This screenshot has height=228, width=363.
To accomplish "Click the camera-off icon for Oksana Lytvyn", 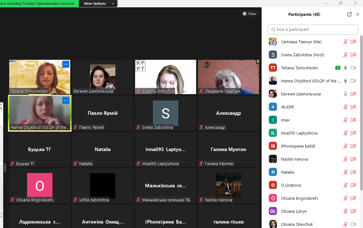I will 353,211.
